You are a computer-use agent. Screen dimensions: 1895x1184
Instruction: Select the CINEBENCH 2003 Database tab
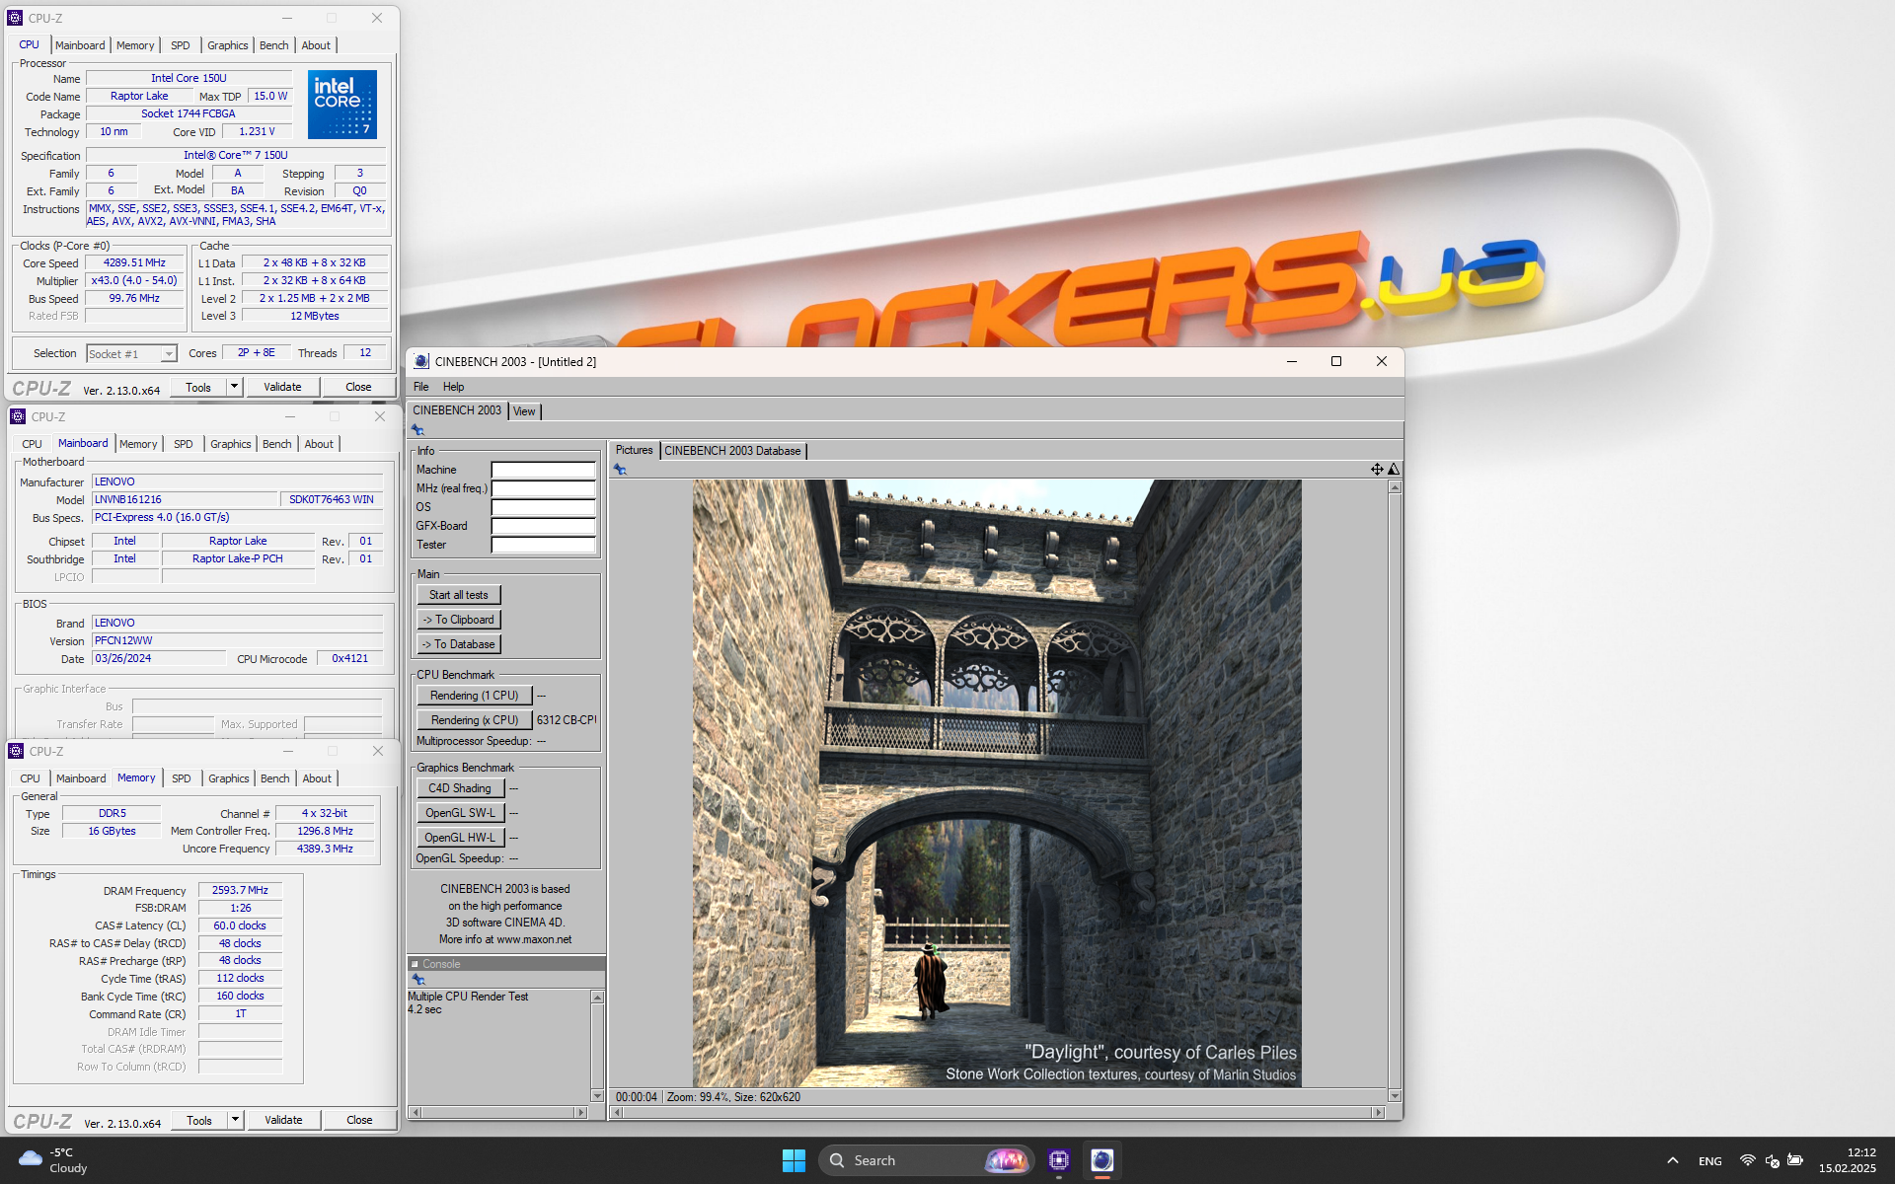tap(732, 451)
